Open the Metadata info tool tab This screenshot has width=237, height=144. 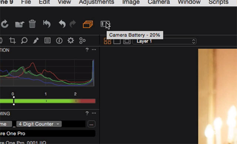(x=59, y=40)
